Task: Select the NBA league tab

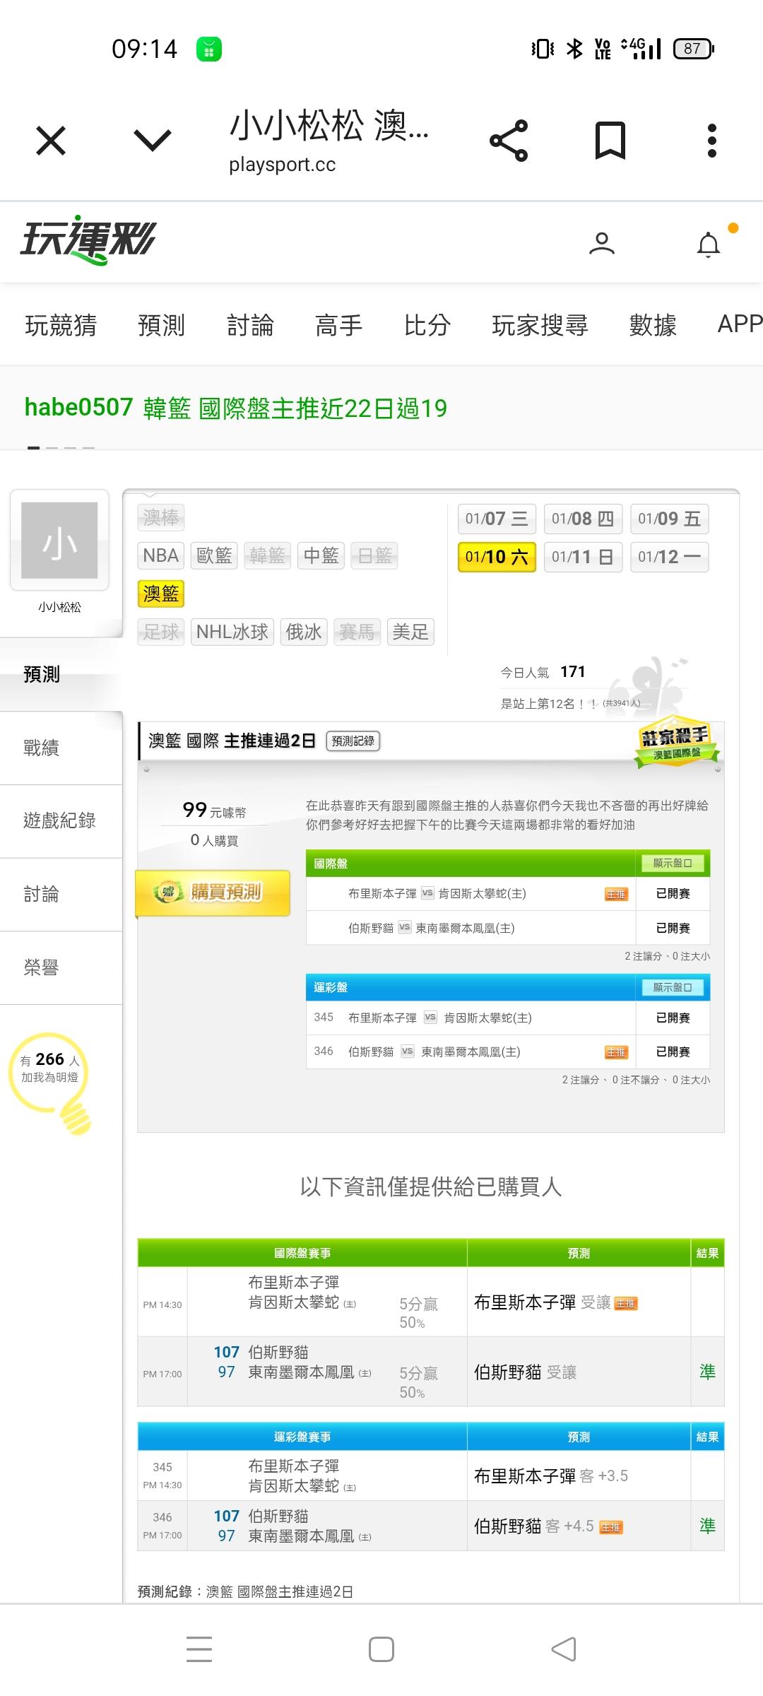Action: click(x=161, y=555)
